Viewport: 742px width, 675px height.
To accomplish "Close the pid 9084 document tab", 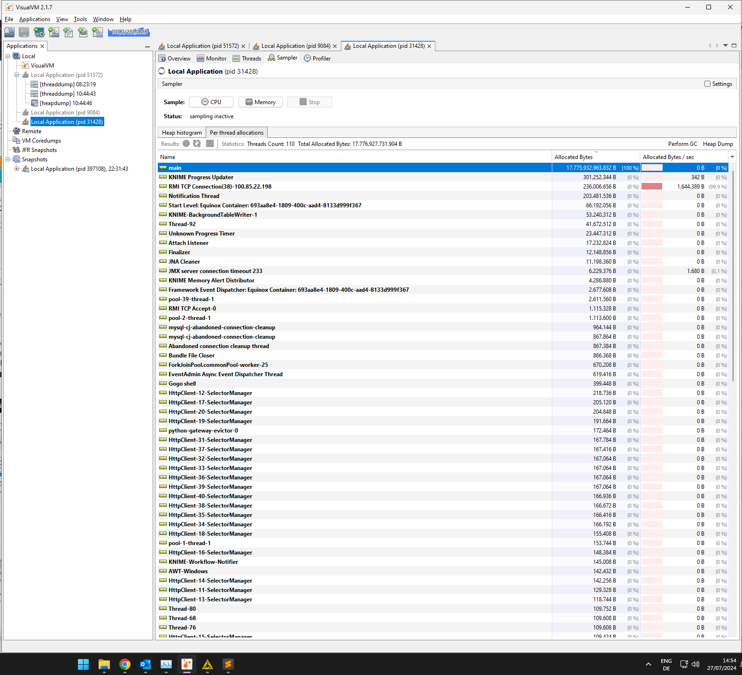I will (x=335, y=46).
